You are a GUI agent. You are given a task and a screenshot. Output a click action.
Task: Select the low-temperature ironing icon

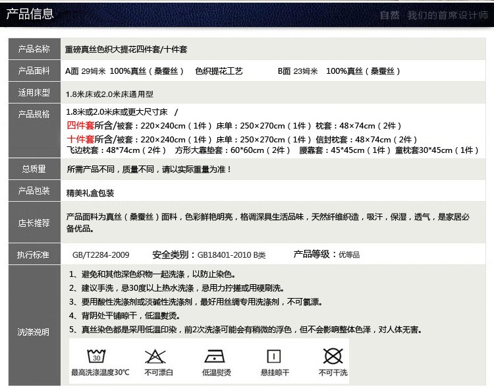[x=215, y=357]
